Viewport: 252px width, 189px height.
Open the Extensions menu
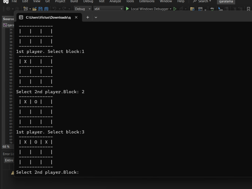pos(147,2)
